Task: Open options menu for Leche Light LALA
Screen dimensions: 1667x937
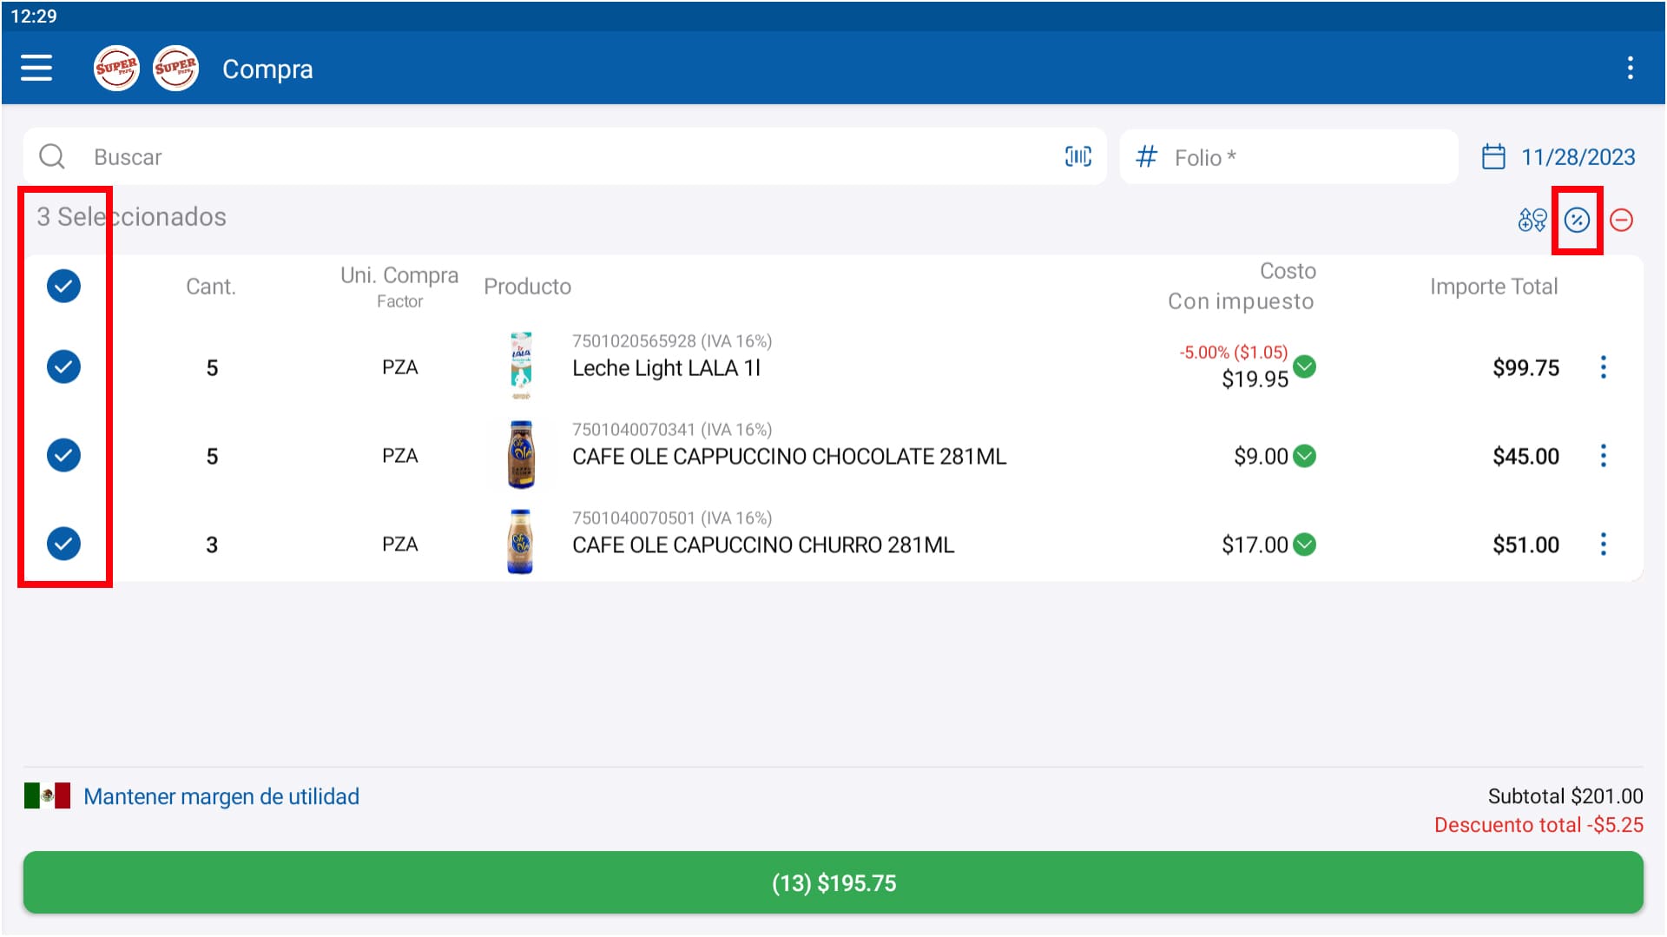Action: tap(1603, 367)
